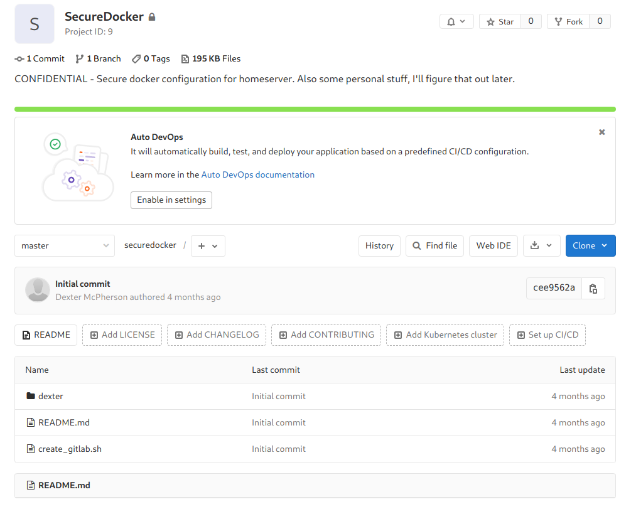
Task: Click the Commit count icon
Action: click(x=19, y=59)
